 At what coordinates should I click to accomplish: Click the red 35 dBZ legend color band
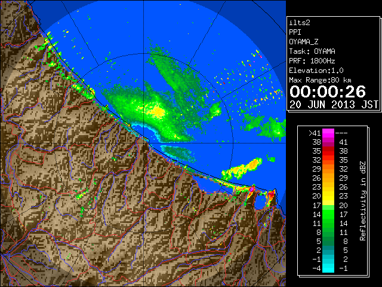(x=328, y=151)
